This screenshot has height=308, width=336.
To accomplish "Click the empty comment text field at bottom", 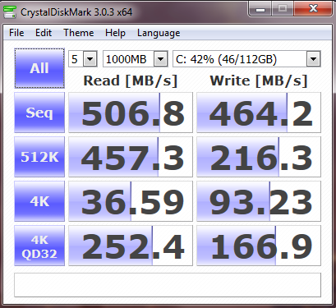I will tap(168, 285).
